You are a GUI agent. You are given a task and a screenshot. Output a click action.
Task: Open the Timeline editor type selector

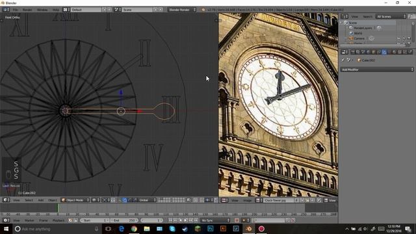click(x=6, y=220)
